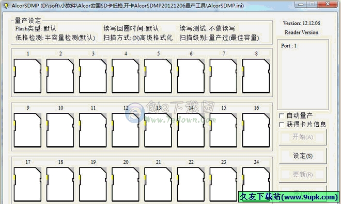Select SD card slot 9 icon
This screenshot has height=204, width=341.
pos(27,130)
